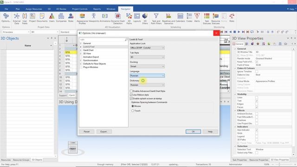Toggle Keep Field of View checkbox
This screenshot has height=167, width=297.
[x=257, y=62]
